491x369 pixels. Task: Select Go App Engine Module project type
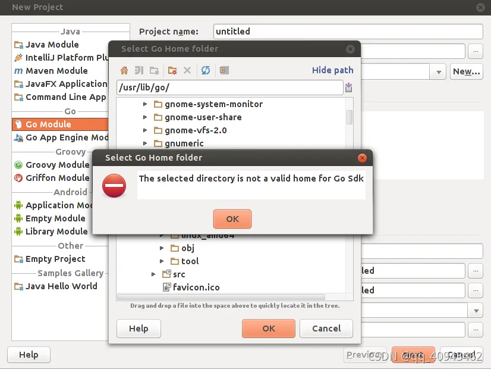point(61,137)
